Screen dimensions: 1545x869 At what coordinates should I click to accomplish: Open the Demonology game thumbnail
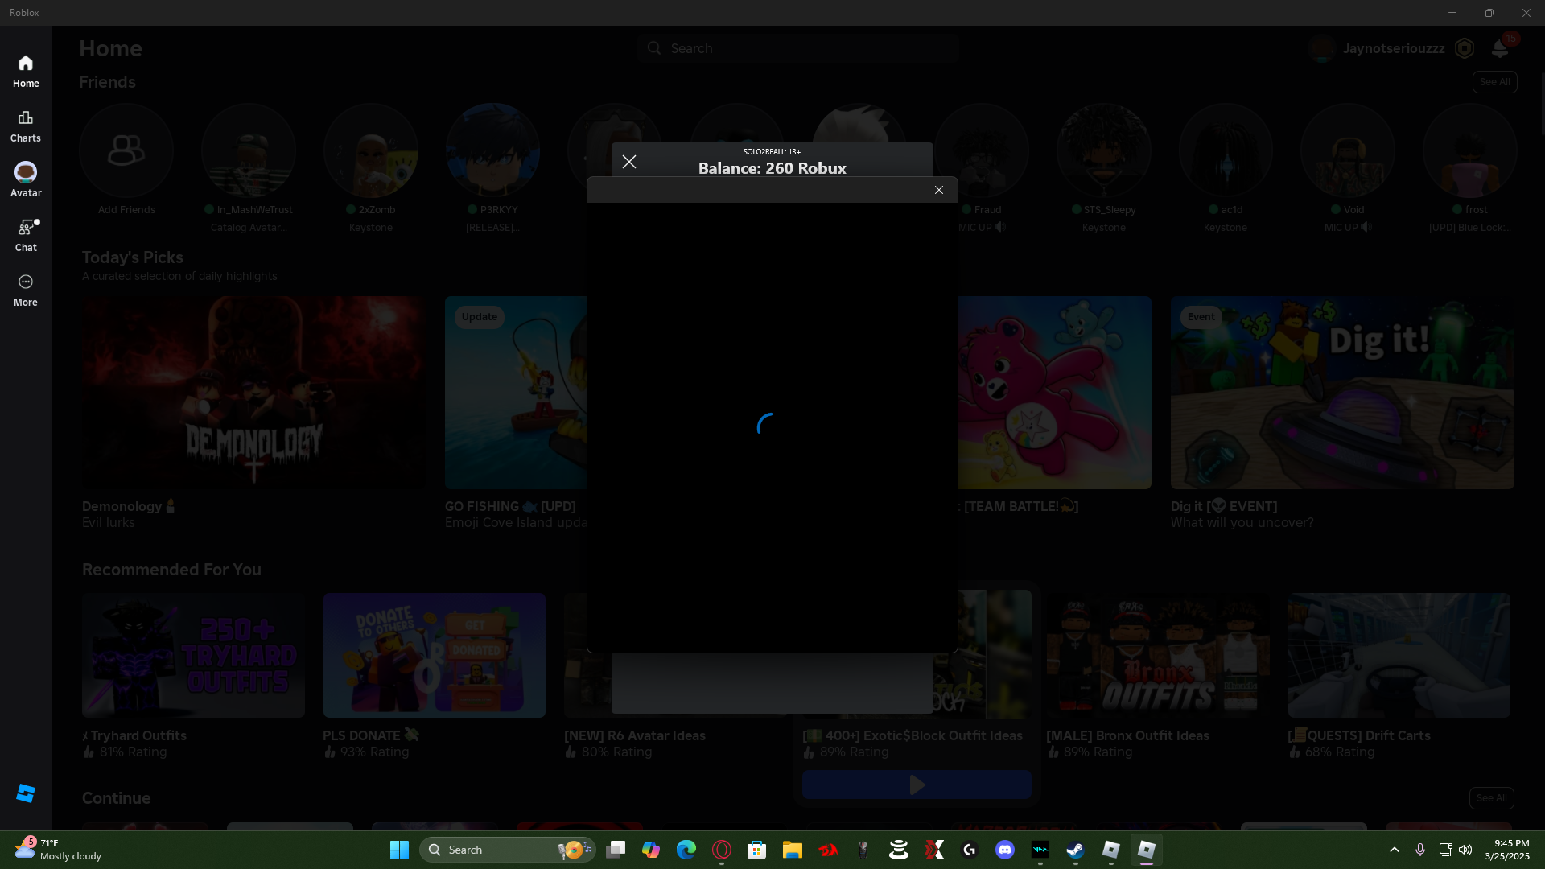tap(253, 393)
